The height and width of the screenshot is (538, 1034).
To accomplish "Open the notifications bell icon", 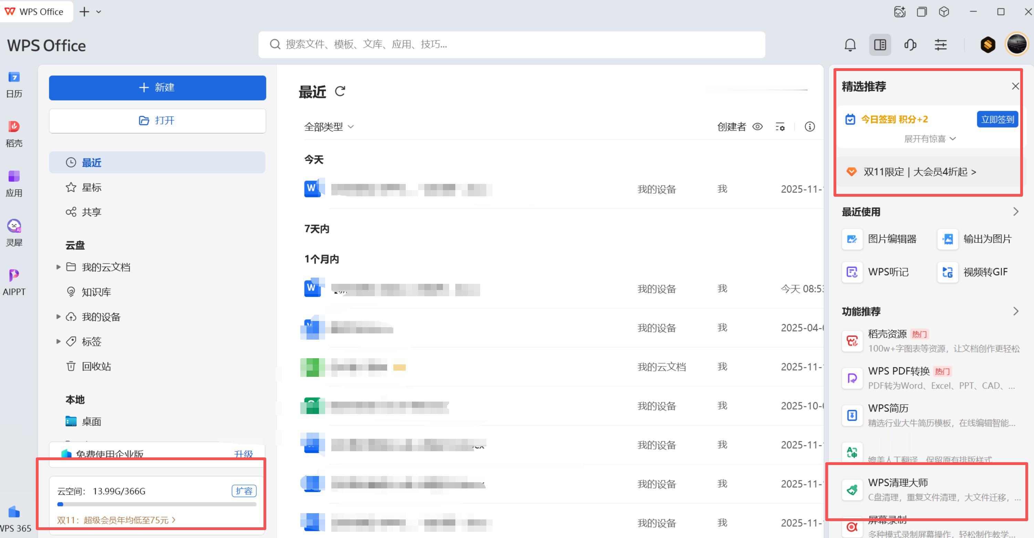I will [x=850, y=44].
